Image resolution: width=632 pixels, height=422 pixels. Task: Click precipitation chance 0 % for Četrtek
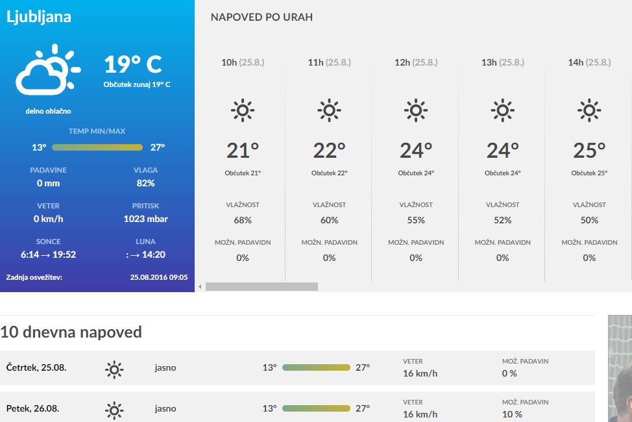(x=509, y=373)
